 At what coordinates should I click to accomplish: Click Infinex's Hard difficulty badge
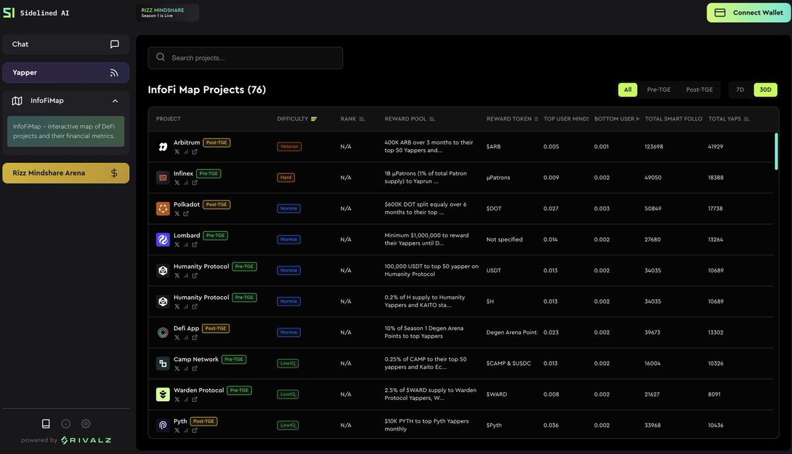(286, 178)
